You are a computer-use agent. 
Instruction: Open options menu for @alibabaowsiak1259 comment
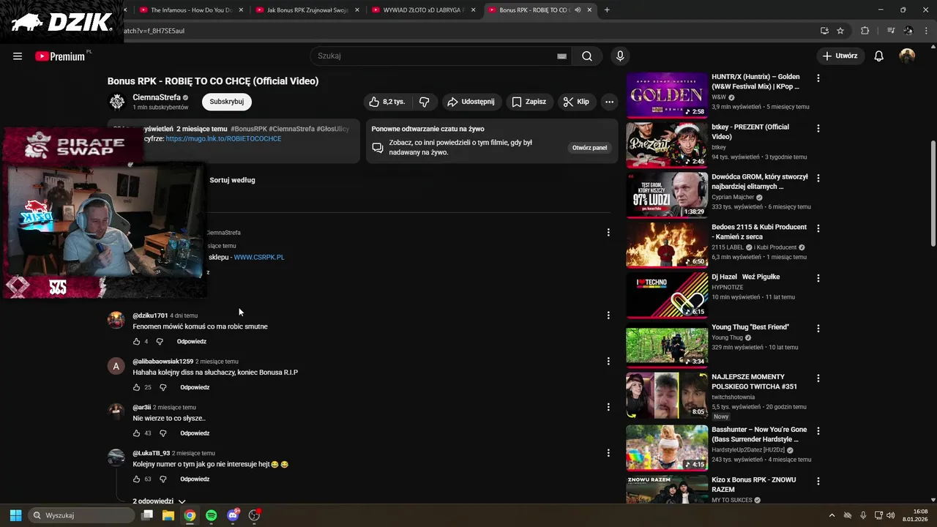coord(608,362)
